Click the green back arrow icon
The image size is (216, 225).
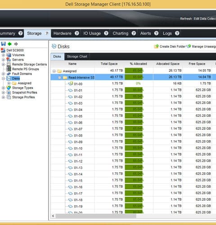pos(9,44)
